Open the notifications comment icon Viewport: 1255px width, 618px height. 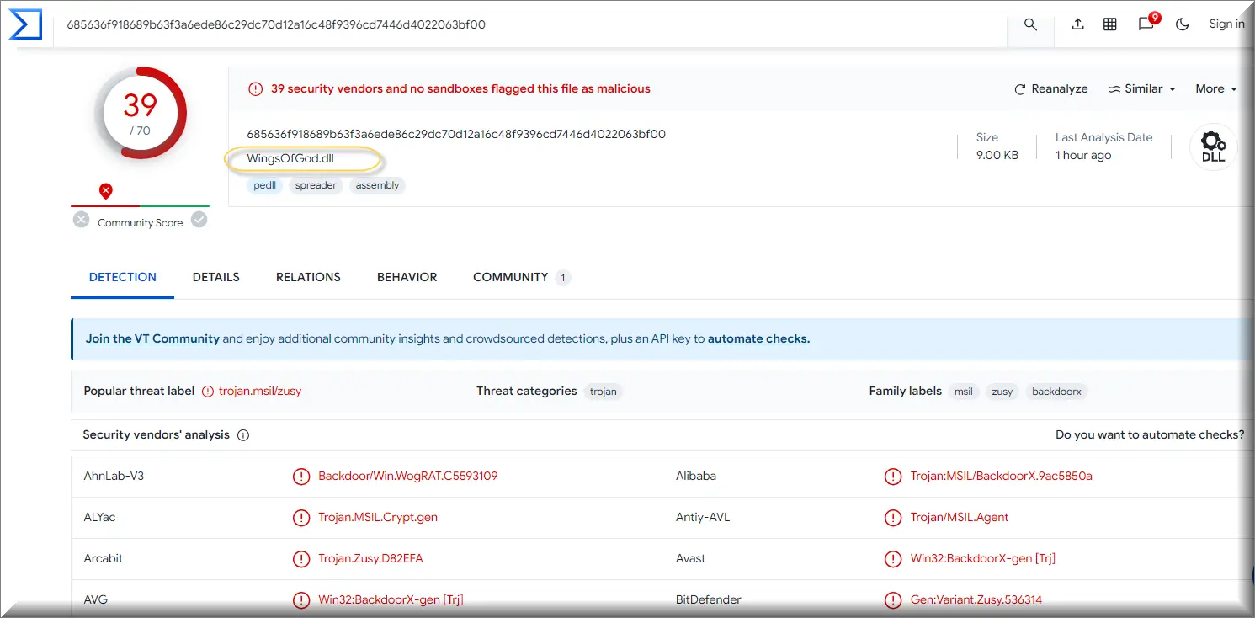point(1146,24)
